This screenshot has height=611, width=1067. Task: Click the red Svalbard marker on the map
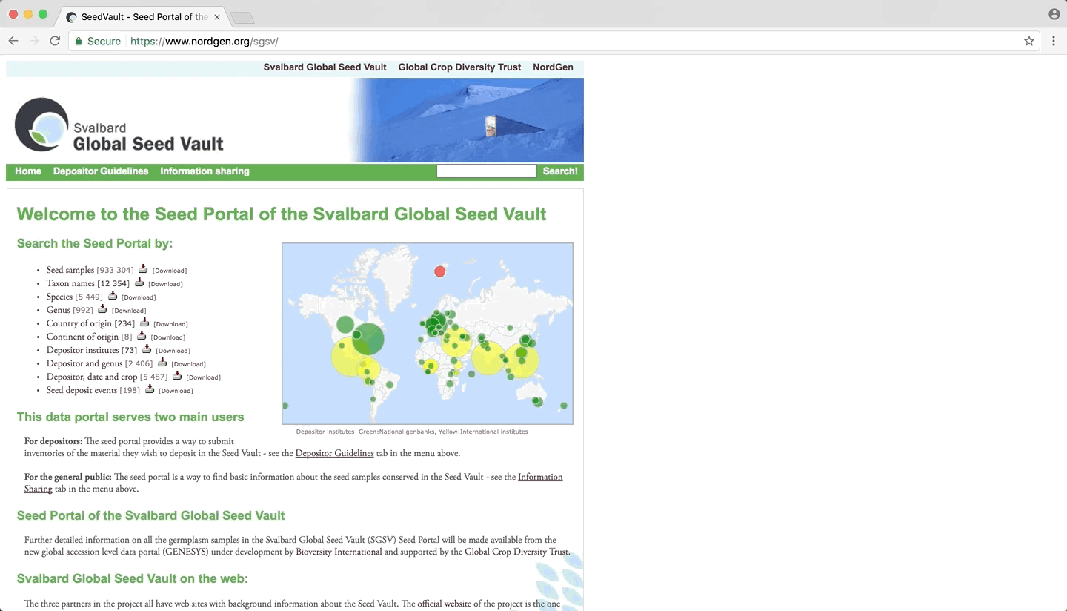coord(439,271)
